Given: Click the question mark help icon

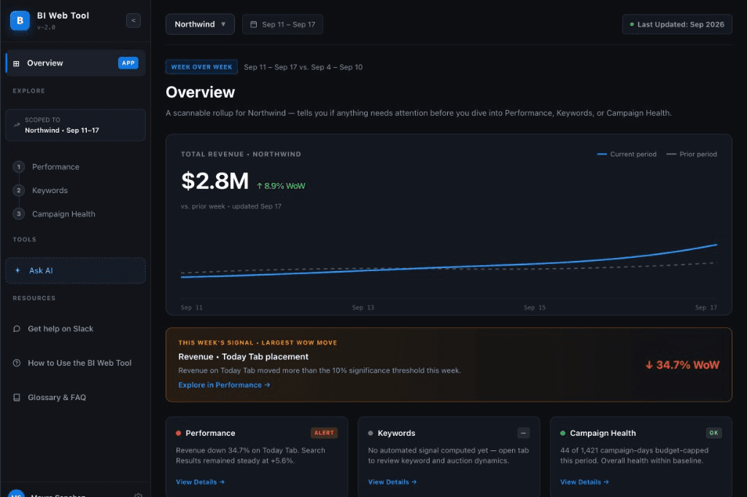Looking at the screenshot, I should 17,363.
